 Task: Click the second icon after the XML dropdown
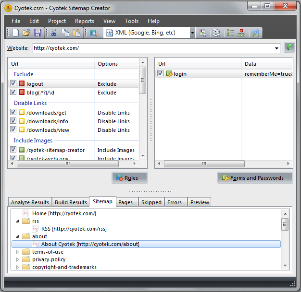pos(216,33)
